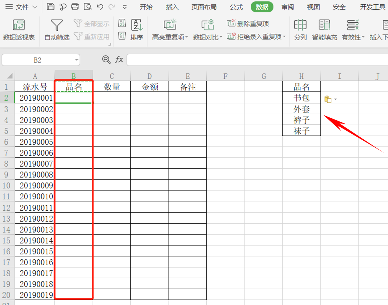This screenshot has height=305, width=388.
Task: Open the Name Box dropdown arrow
Action: tap(76, 60)
